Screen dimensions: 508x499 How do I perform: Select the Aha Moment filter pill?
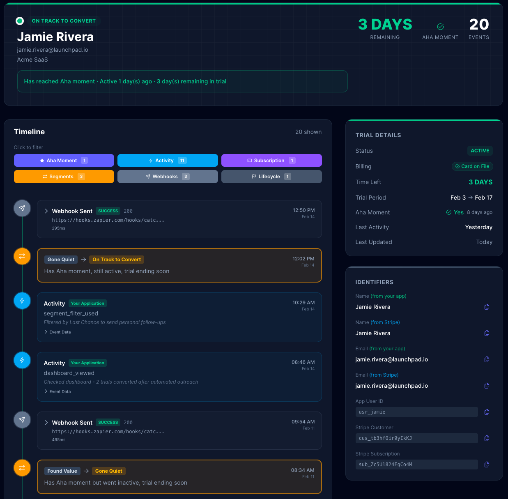(64, 160)
